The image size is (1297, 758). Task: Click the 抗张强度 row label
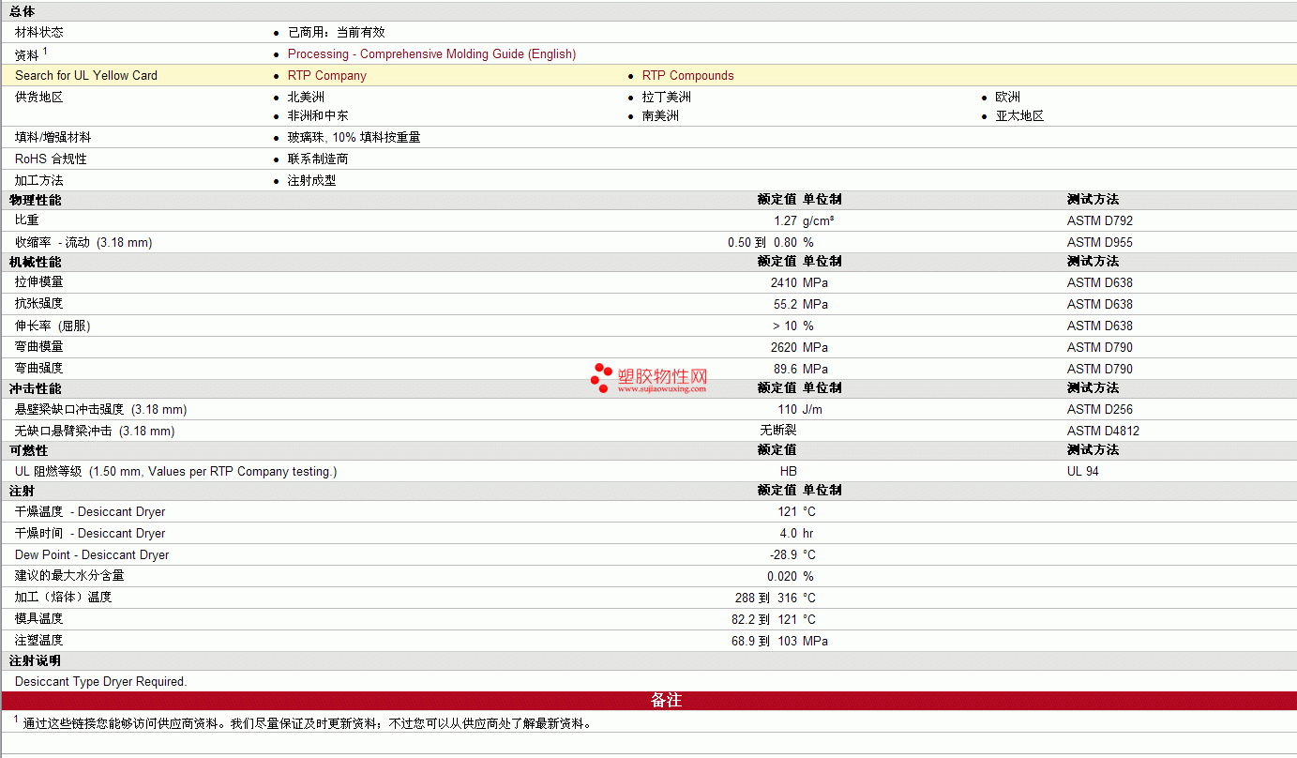(x=39, y=304)
